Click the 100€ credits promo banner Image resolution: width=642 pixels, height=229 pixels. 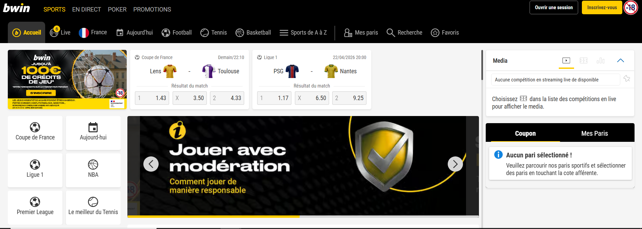[x=67, y=79]
